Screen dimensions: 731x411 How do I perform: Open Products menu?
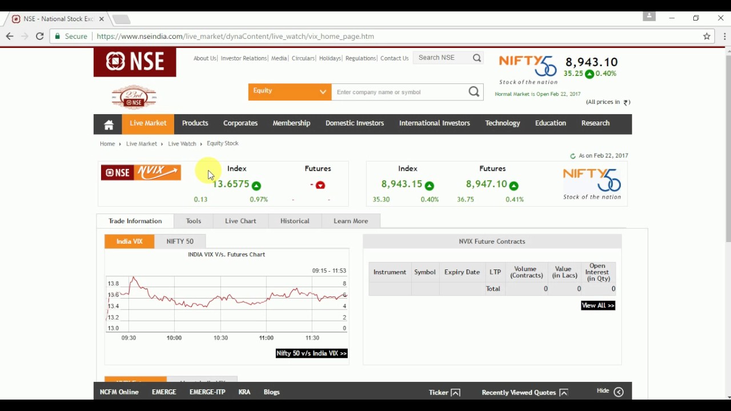click(195, 123)
